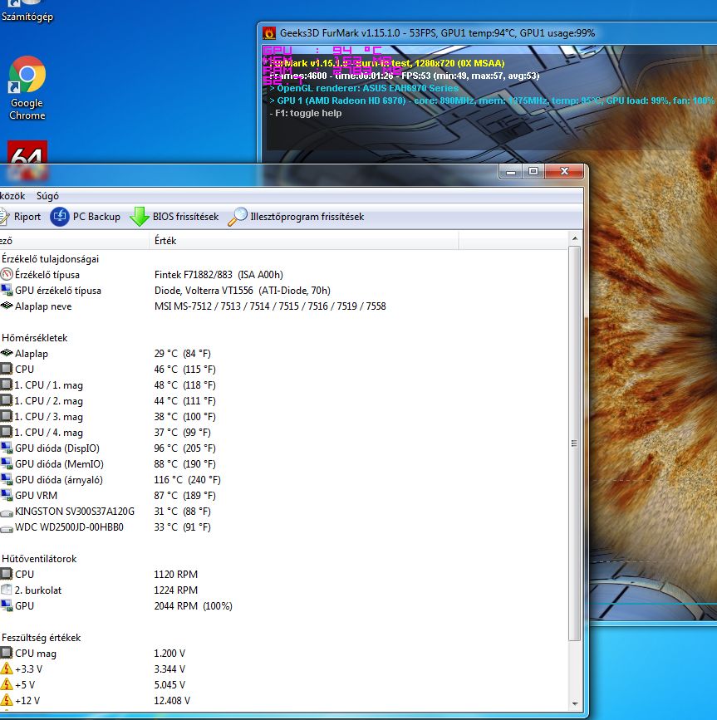Select the MSI MS-7512 motherboard name value
This screenshot has width=717, height=720.
point(270,306)
